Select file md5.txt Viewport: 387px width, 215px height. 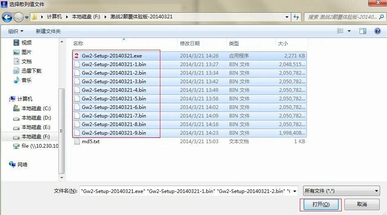pyautogui.click(x=189, y=142)
